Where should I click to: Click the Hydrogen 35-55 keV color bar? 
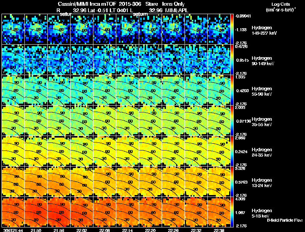click(232, 120)
